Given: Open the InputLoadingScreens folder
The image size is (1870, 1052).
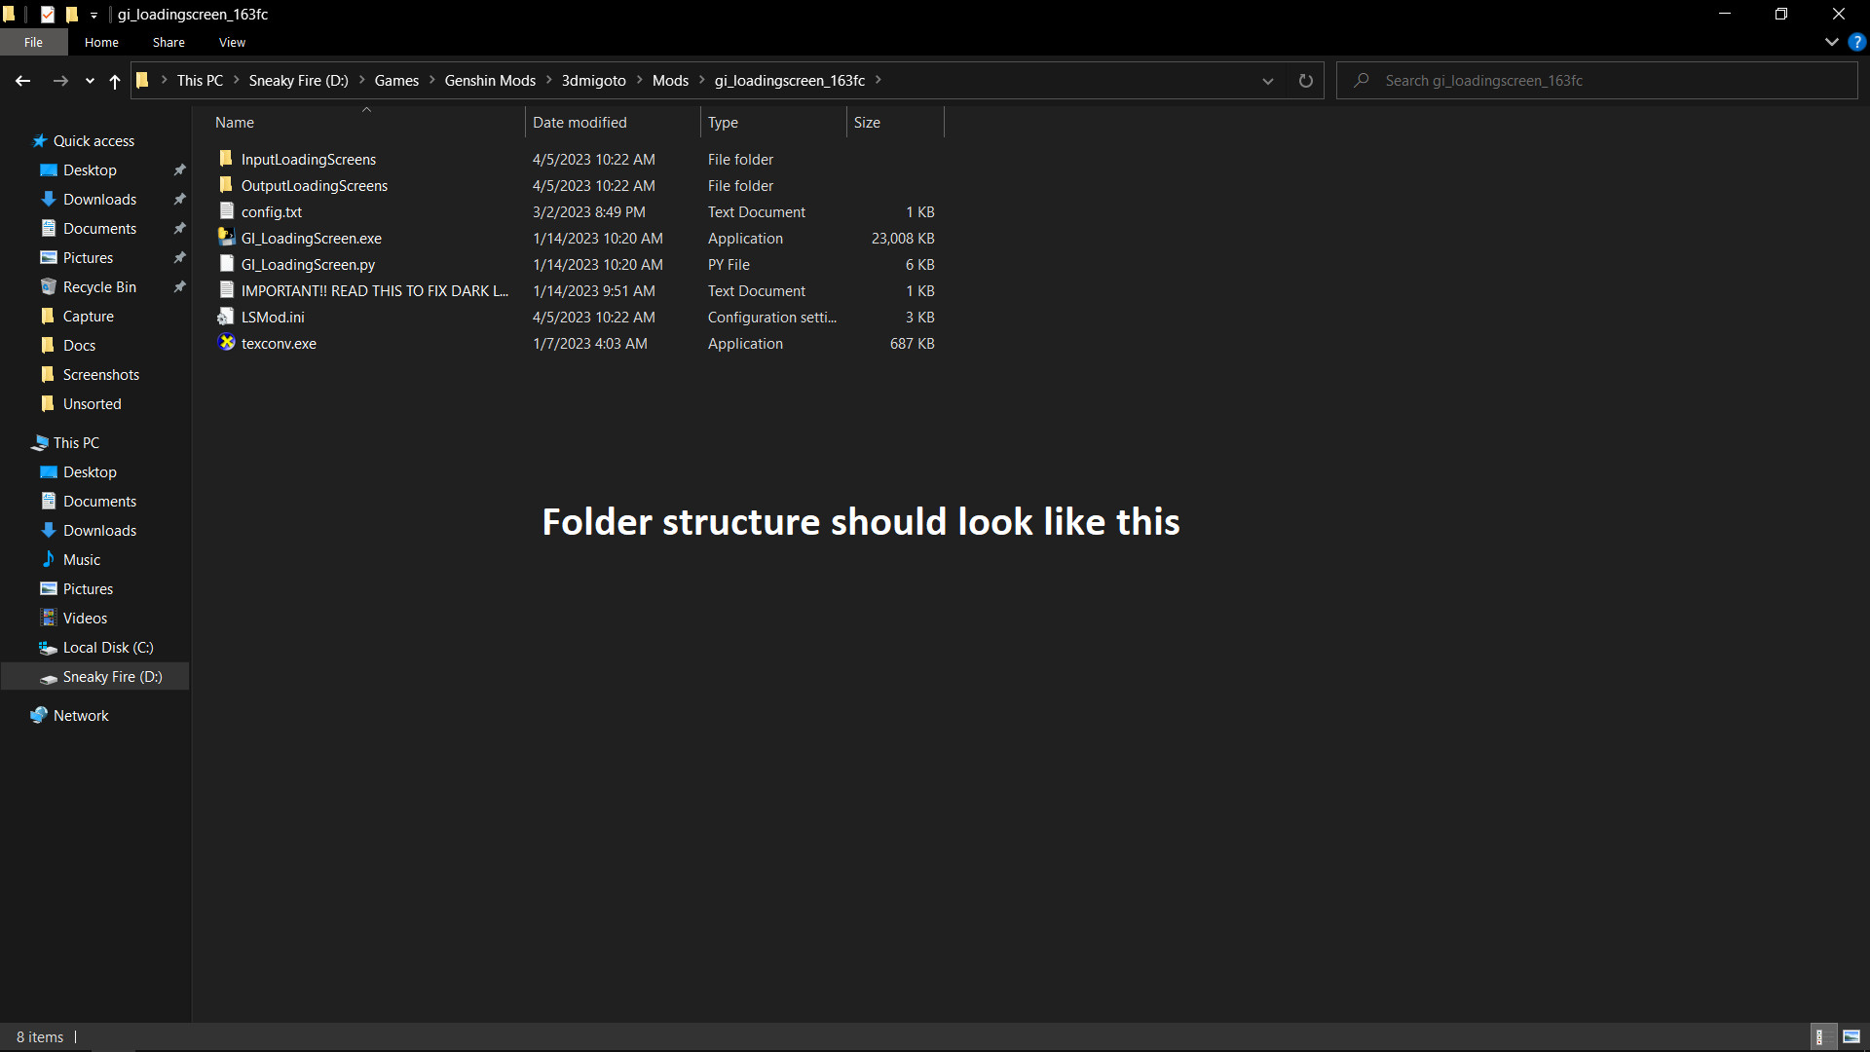Looking at the screenshot, I should pos(308,158).
